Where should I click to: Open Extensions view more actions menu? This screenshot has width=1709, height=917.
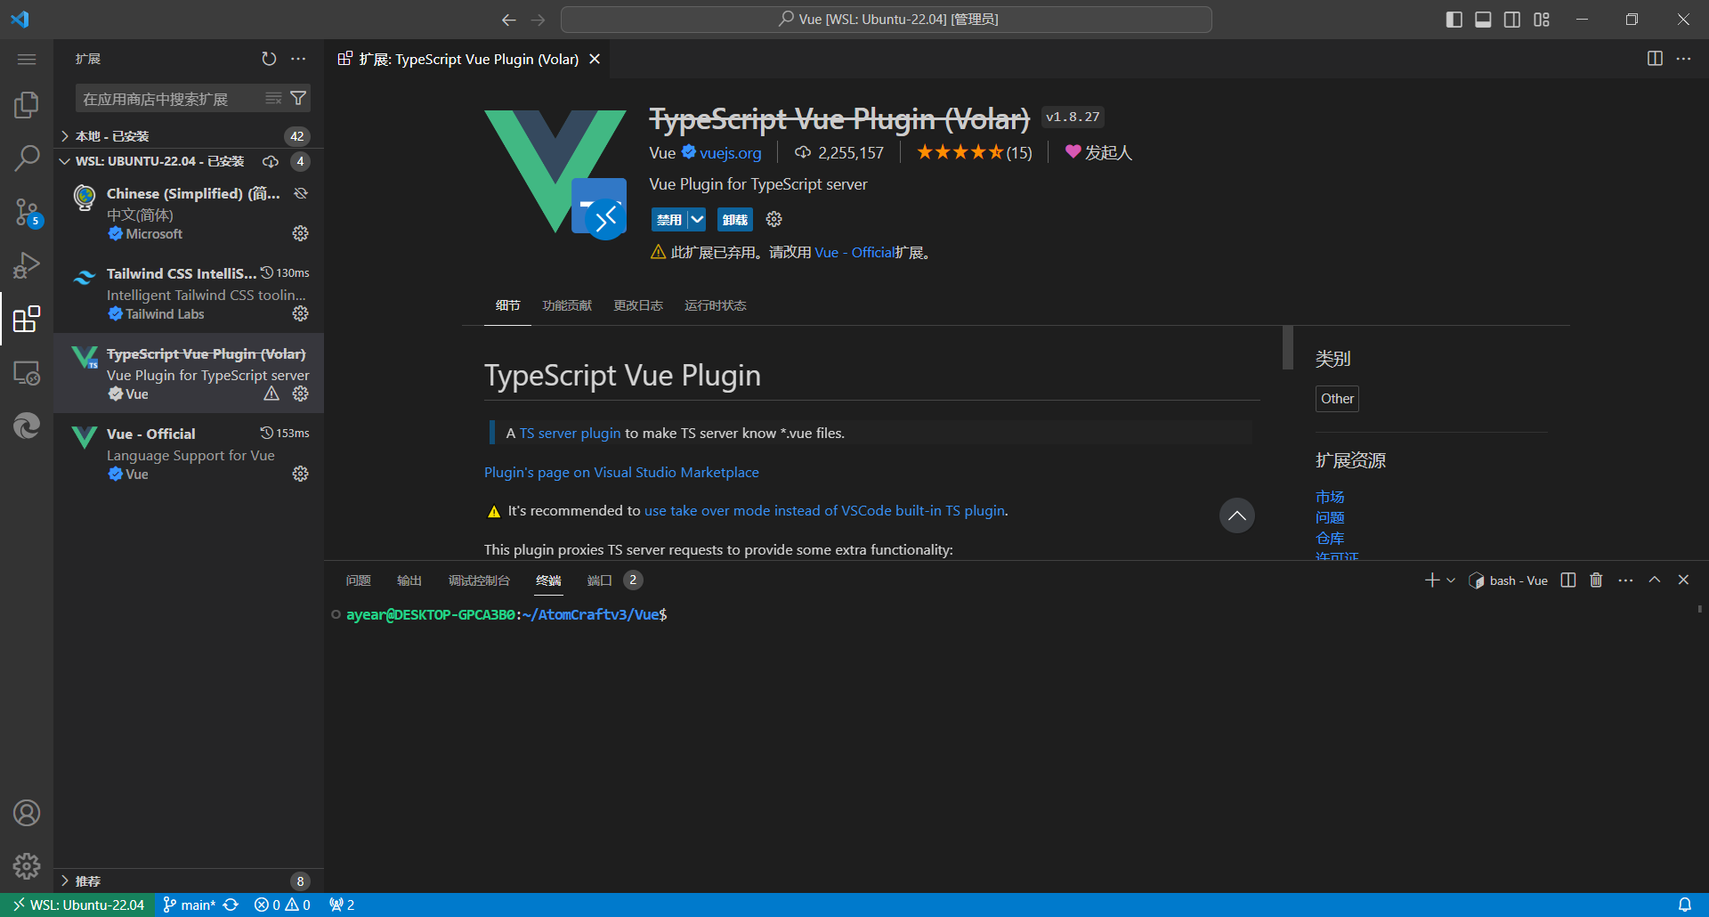click(298, 59)
